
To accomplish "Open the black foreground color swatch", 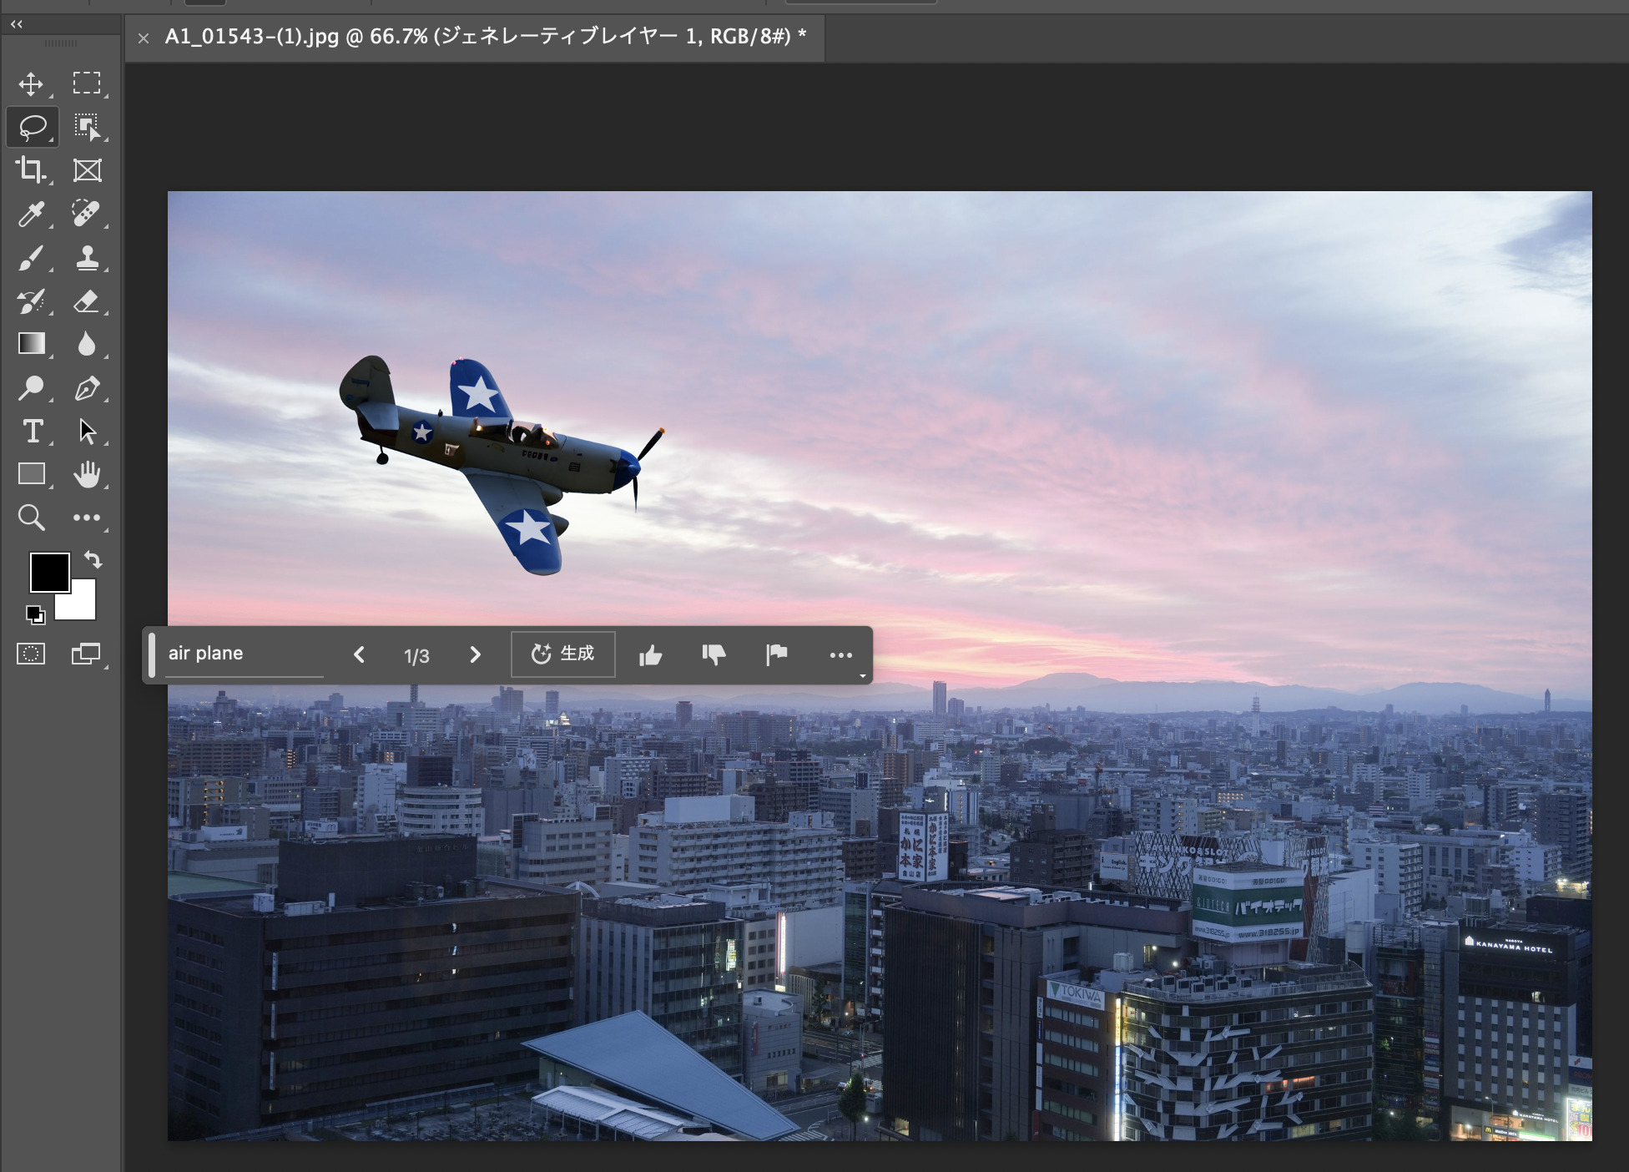I will (x=49, y=572).
